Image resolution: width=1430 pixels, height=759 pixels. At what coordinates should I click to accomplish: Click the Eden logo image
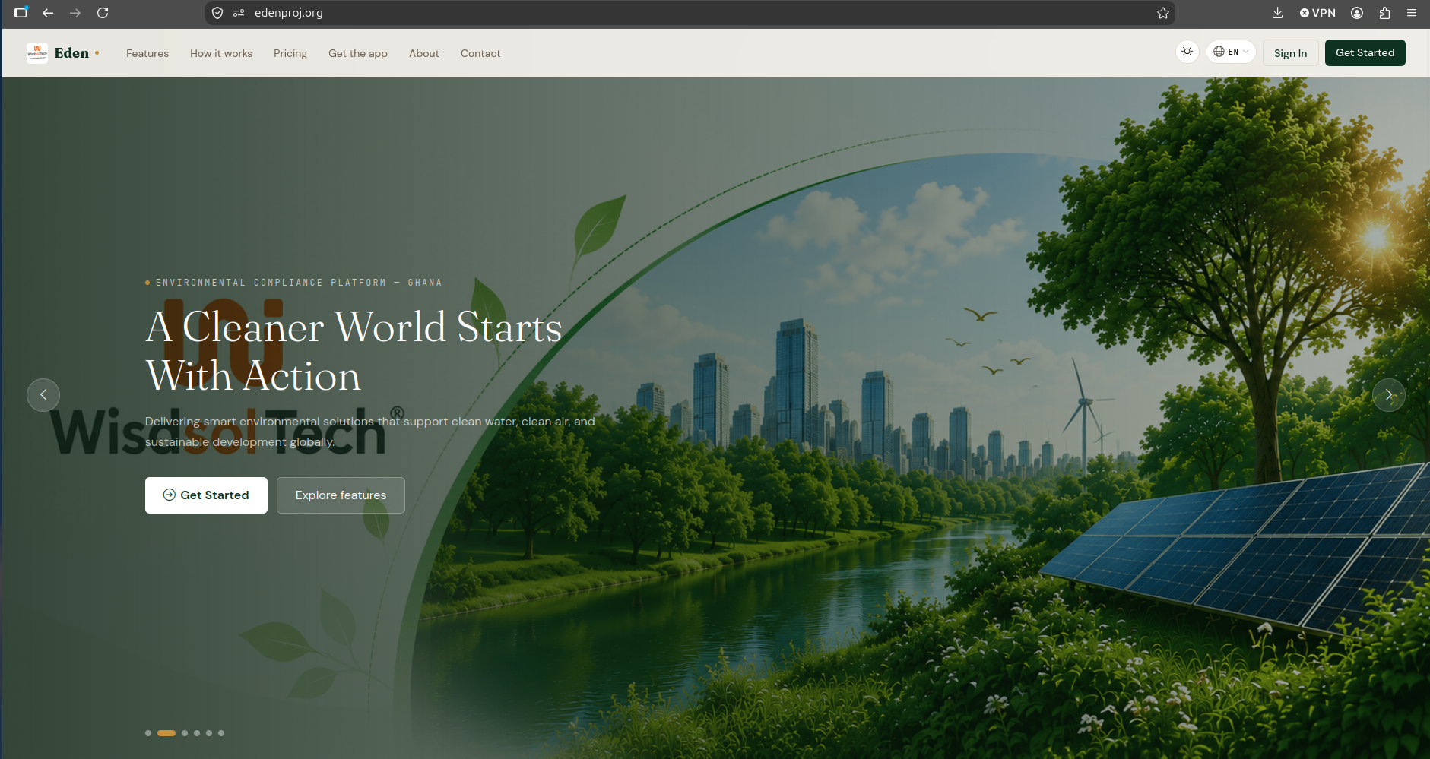click(37, 52)
